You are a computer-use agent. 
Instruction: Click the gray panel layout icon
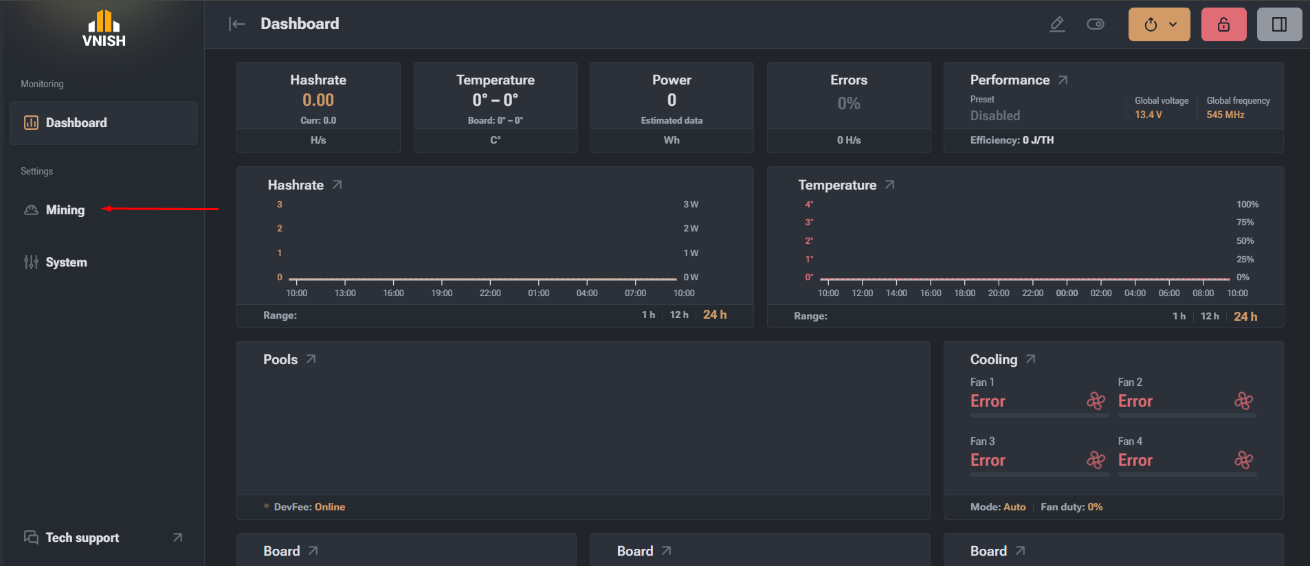tap(1280, 25)
